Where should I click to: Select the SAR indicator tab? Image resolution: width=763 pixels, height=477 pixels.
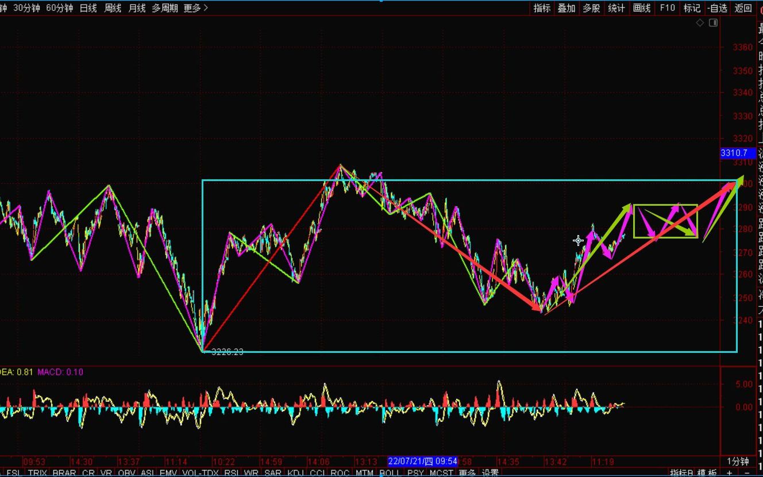point(272,473)
